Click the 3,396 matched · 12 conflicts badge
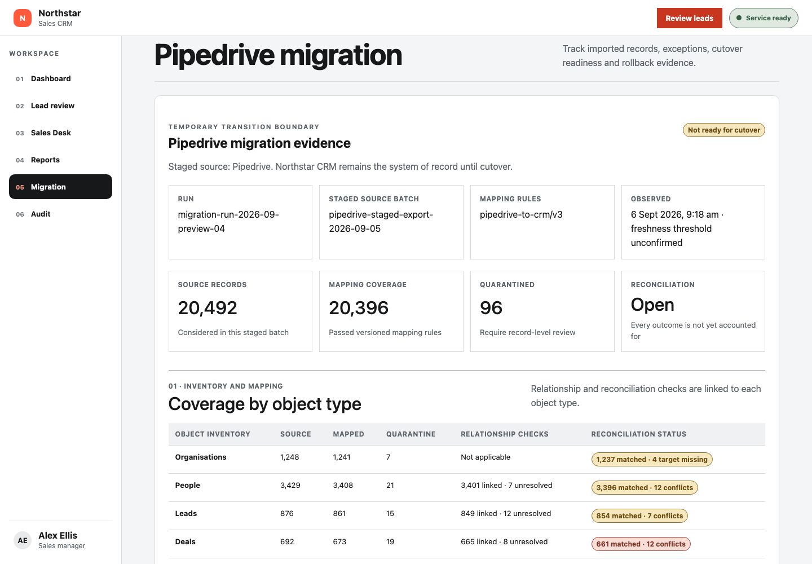 pos(645,488)
